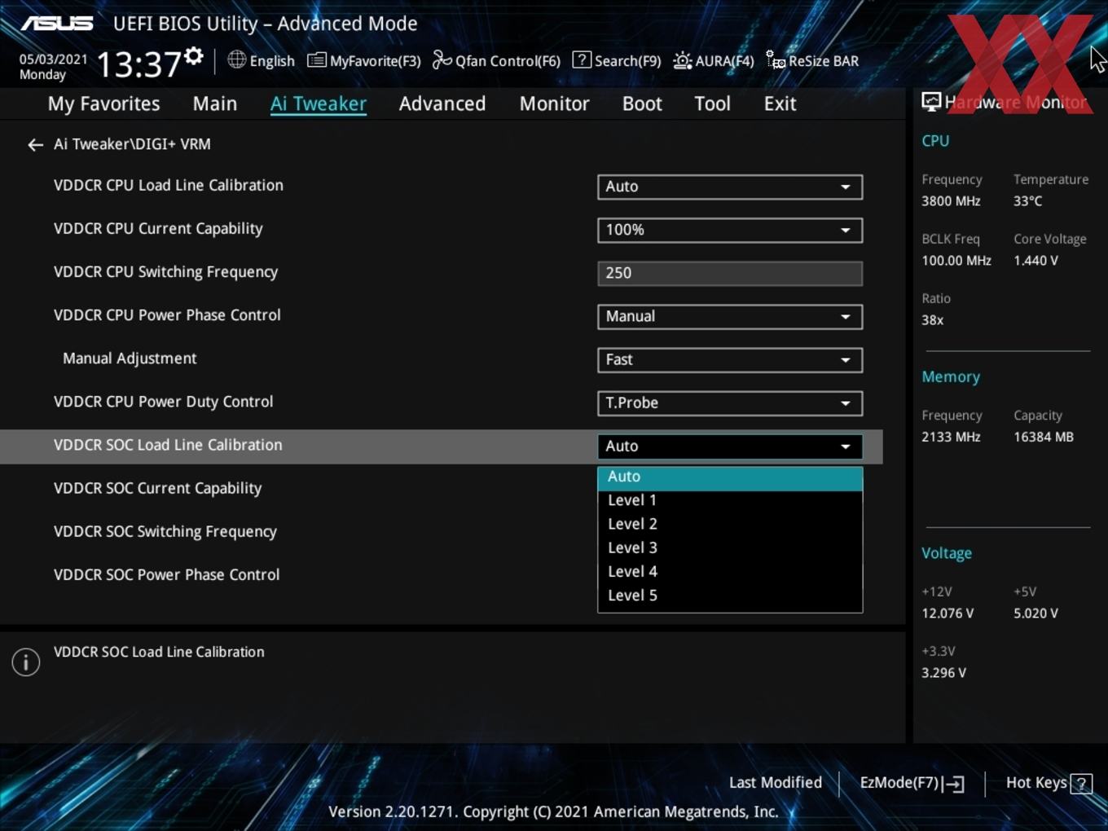Open Qfan Control(F6)
This screenshot has width=1108, height=831.
coord(496,60)
